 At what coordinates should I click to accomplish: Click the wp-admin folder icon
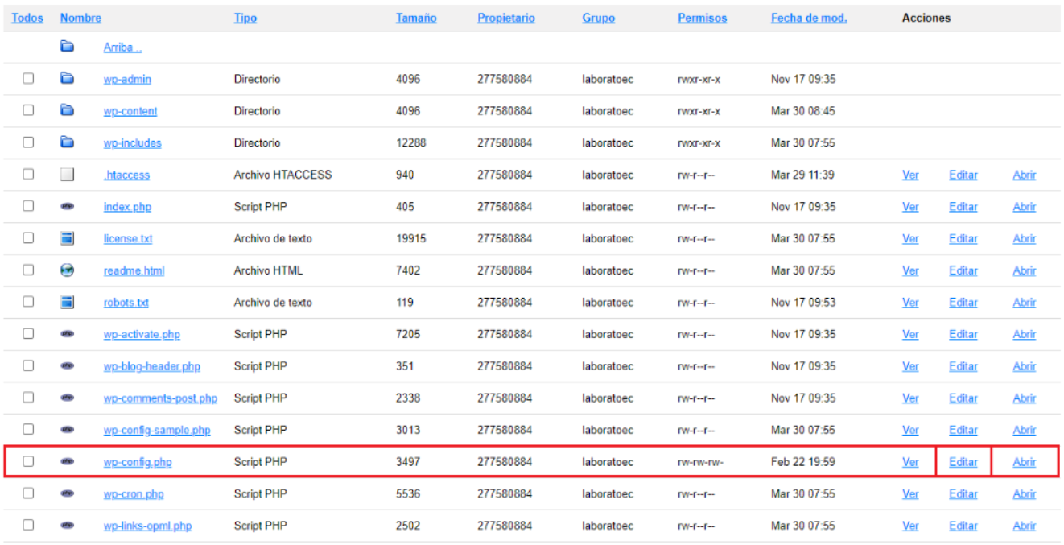pyautogui.click(x=68, y=79)
